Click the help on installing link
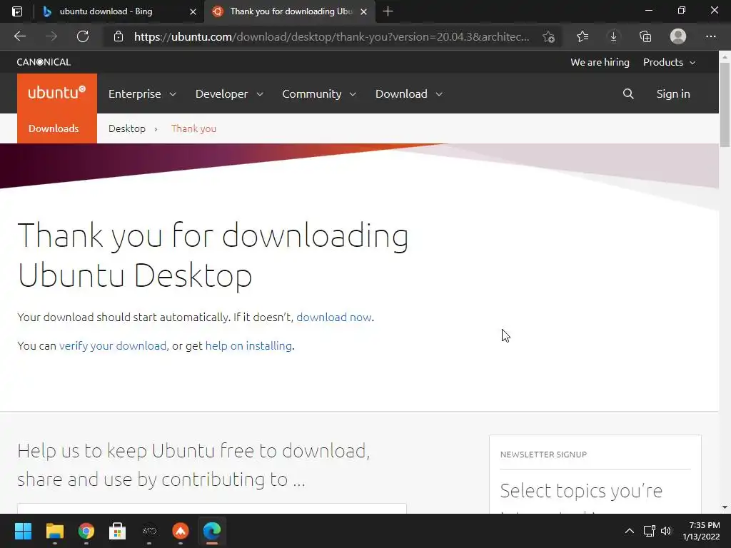The image size is (731, 548). click(x=248, y=345)
